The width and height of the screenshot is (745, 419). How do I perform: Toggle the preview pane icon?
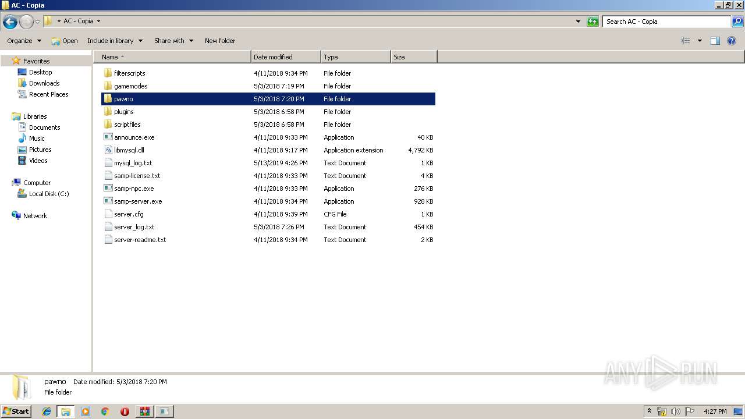coord(715,41)
